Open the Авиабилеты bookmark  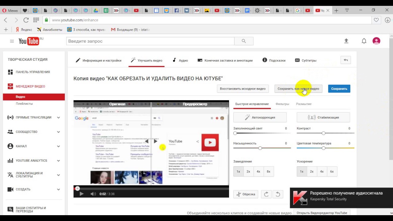[49, 30]
